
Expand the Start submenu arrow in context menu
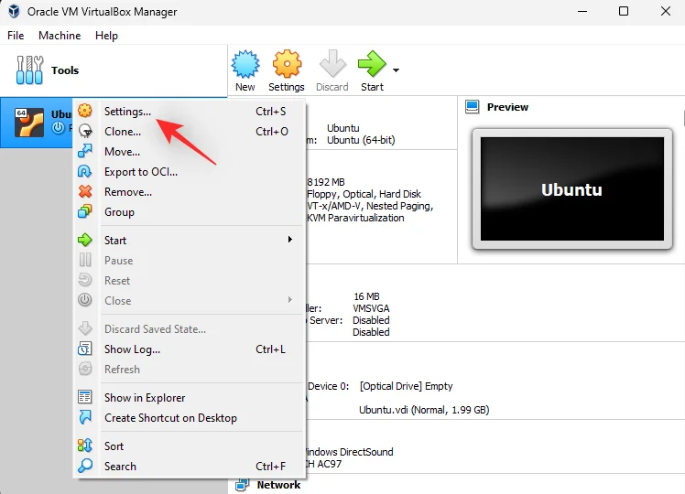click(x=290, y=241)
